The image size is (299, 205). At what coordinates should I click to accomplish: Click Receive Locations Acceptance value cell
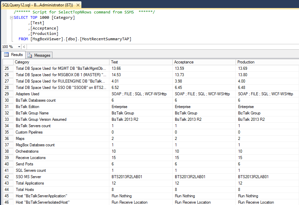204,158
